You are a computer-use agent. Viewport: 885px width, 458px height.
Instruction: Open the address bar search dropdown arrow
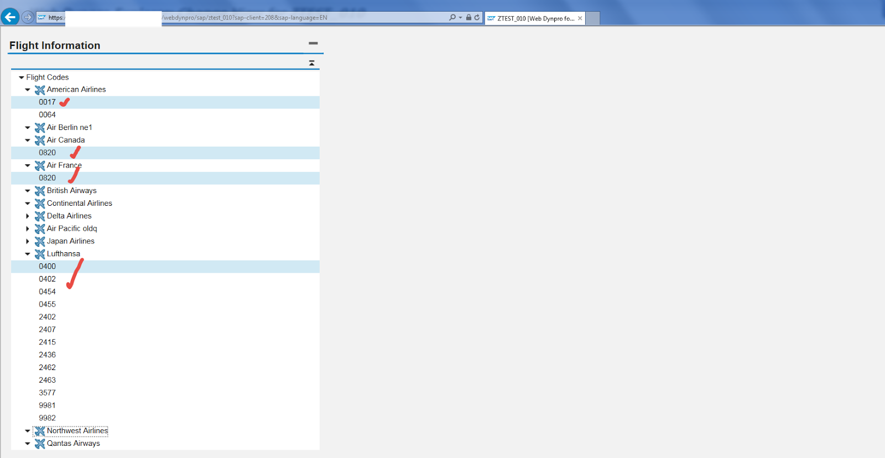460,18
